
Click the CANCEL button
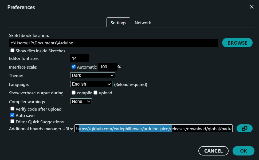[213, 151]
